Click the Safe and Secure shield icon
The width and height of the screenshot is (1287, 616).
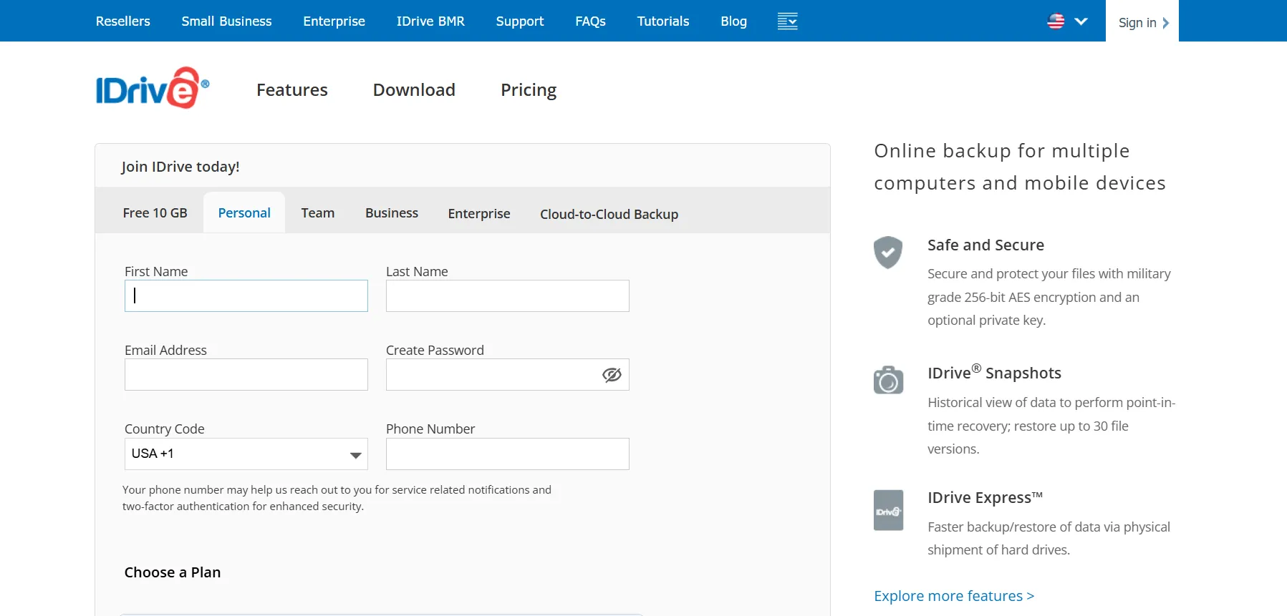click(x=888, y=253)
